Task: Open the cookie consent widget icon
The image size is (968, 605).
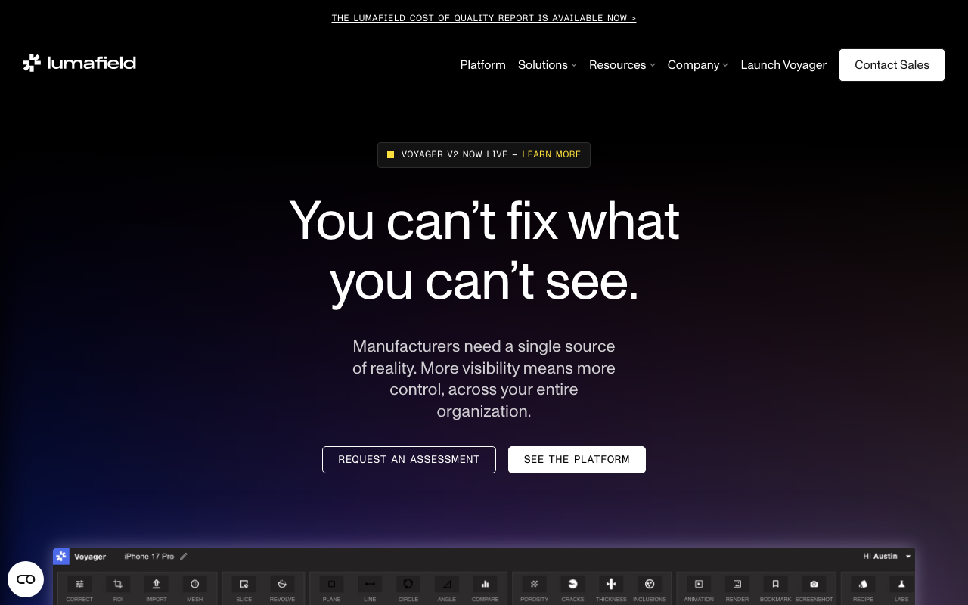Action: [x=26, y=579]
